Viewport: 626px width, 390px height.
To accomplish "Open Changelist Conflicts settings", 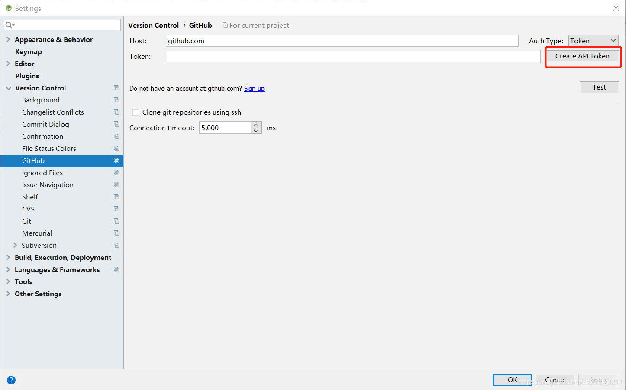I will 53,112.
